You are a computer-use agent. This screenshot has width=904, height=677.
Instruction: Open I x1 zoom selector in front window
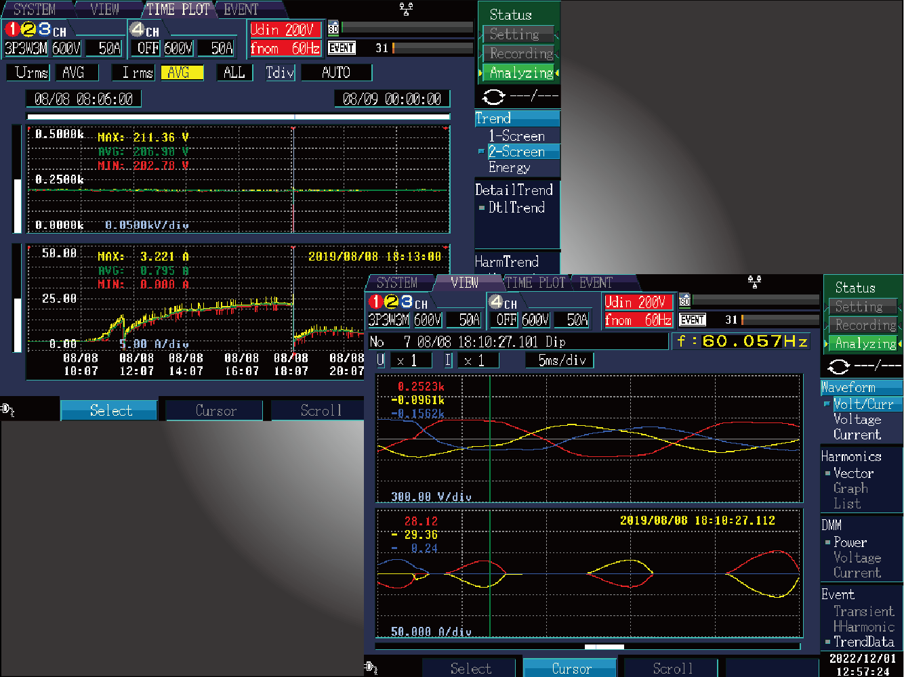click(478, 361)
